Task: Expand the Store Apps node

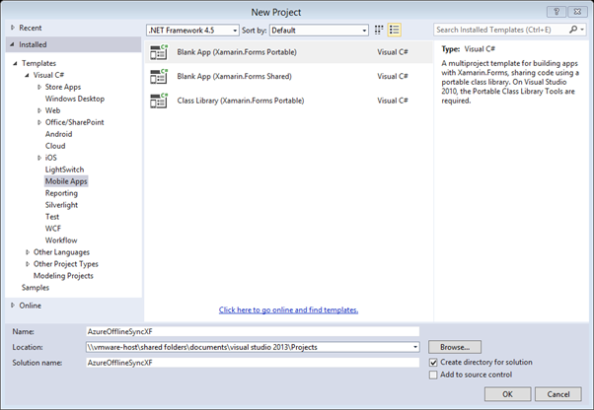Action: pos(39,87)
